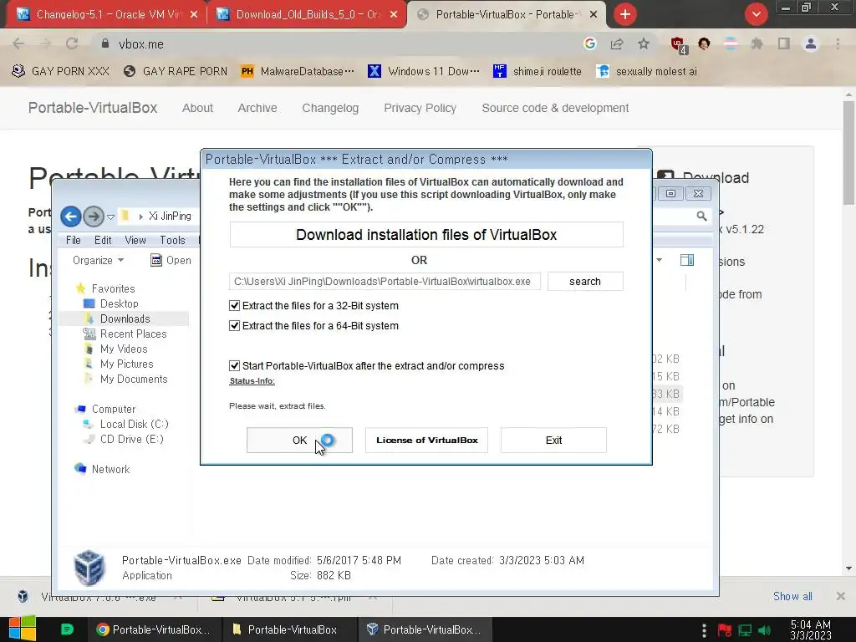
Task: Switch to Chrome Portable-VirtualBox taskbar item
Action: coord(154,629)
